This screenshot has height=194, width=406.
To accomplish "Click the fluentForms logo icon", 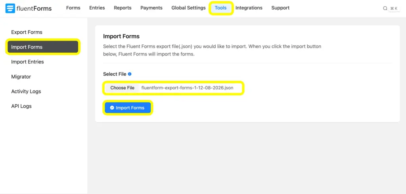I will 10,8.
